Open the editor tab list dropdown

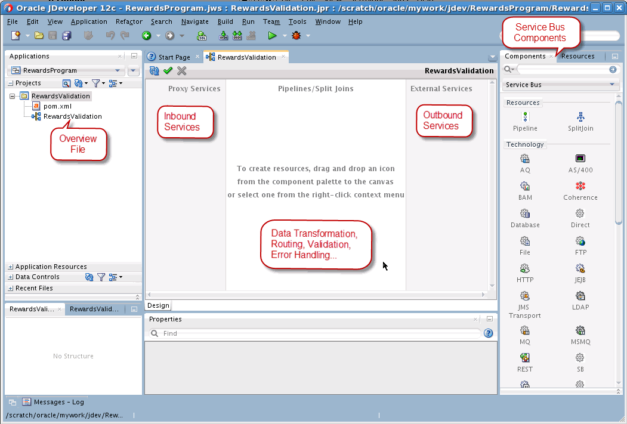point(492,57)
